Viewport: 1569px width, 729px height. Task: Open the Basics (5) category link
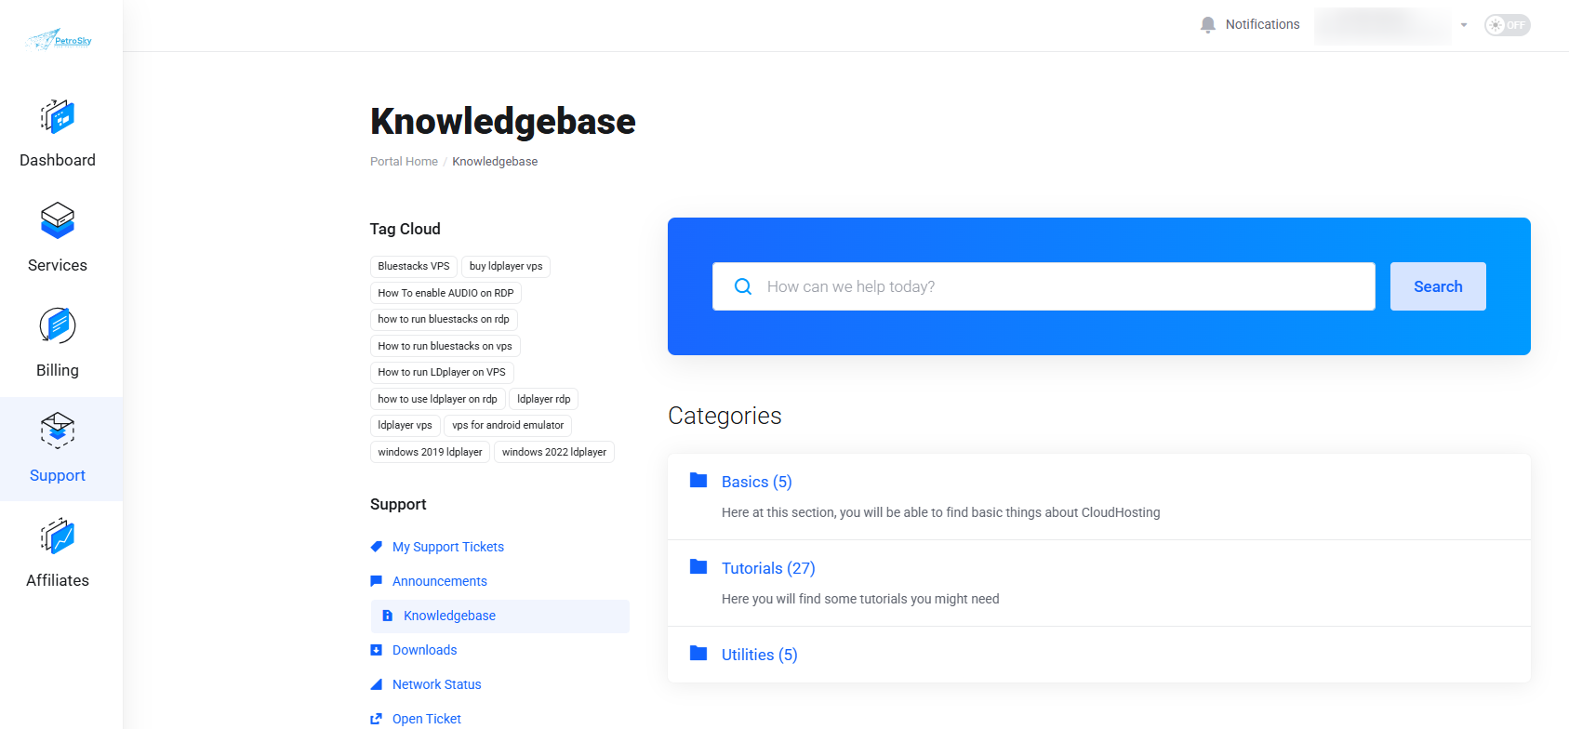tap(757, 482)
